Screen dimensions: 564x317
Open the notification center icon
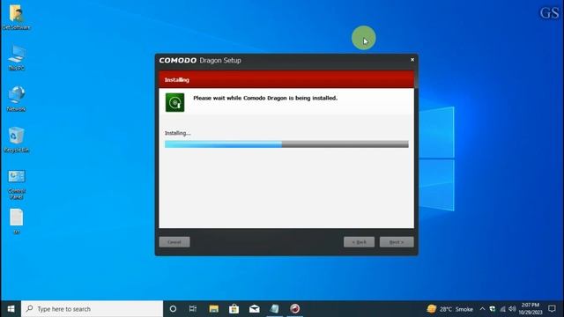click(553, 309)
